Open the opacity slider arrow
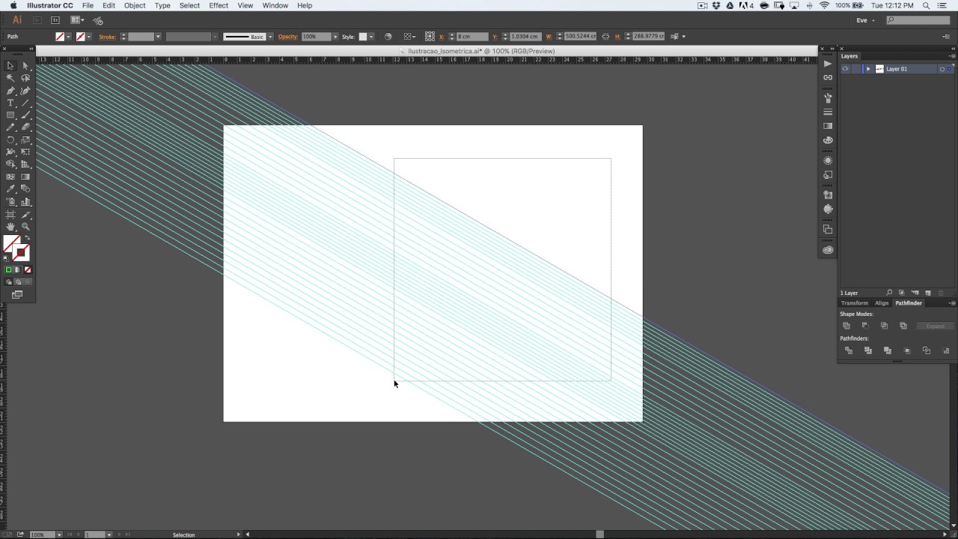The height and width of the screenshot is (539, 958). point(335,37)
